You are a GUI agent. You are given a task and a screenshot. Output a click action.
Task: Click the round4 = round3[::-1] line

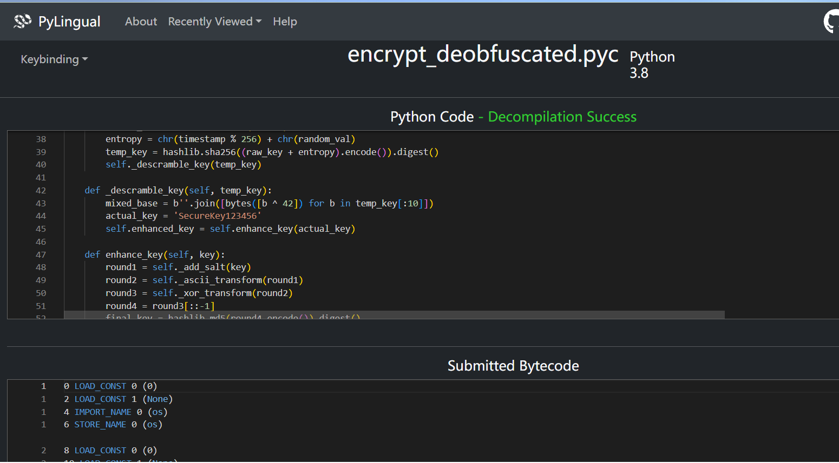point(160,306)
